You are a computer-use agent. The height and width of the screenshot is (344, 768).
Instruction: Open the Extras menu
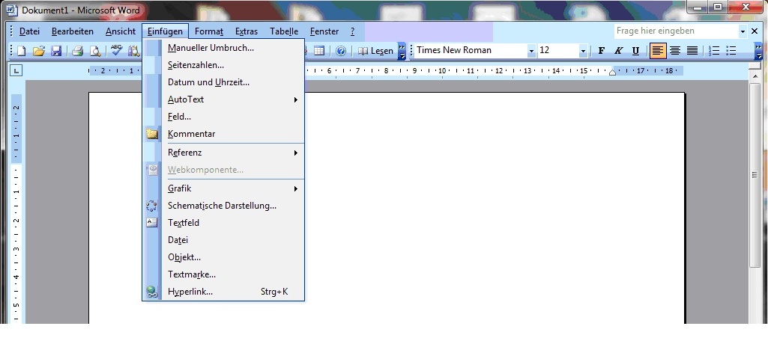[x=247, y=31]
